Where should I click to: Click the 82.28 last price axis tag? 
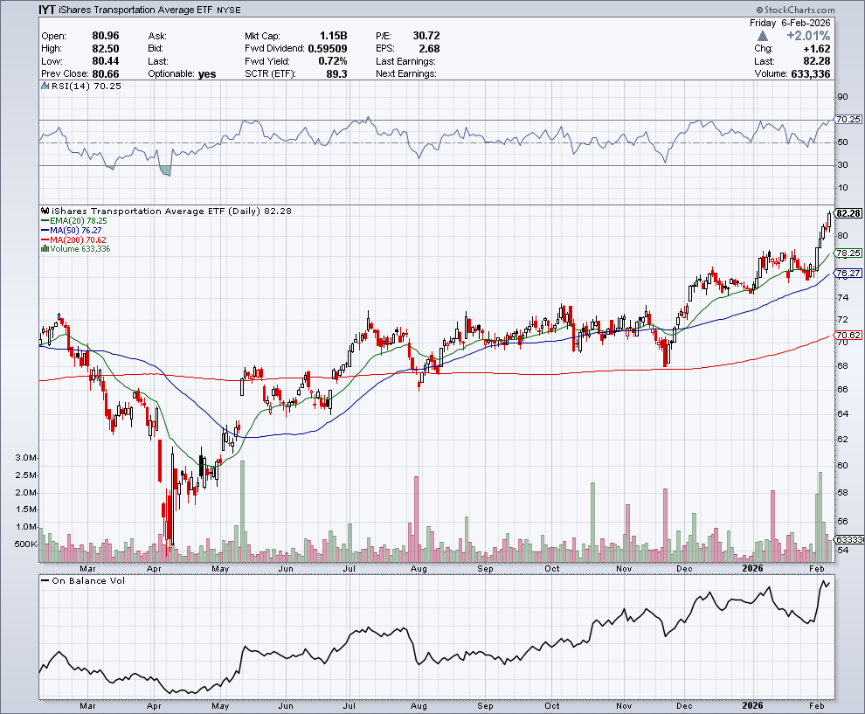[848, 213]
